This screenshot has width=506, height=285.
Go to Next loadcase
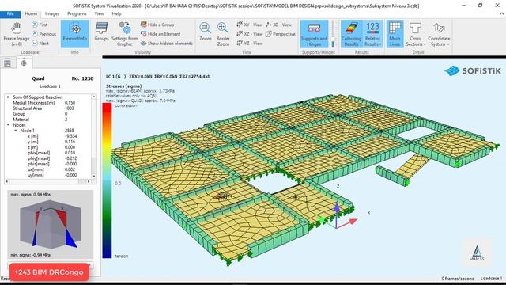pos(40,43)
